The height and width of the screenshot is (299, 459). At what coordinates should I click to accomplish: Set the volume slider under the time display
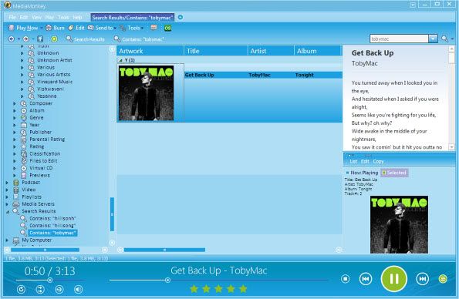click(50, 281)
